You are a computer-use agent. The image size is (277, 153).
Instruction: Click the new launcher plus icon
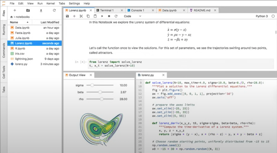click(15, 11)
